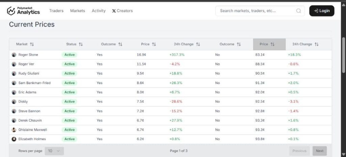The height and width of the screenshot is (157, 346).
Task: Focus the search markets input field
Action: point(260,11)
